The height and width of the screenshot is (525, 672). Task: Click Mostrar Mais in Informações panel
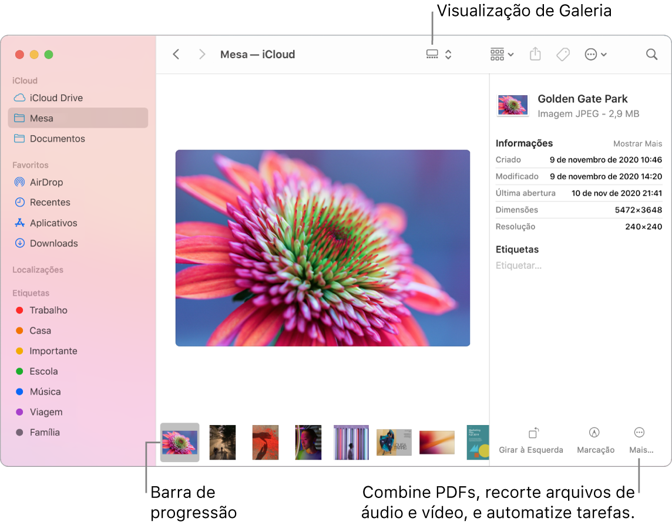pyautogui.click(x=637, y=143)
